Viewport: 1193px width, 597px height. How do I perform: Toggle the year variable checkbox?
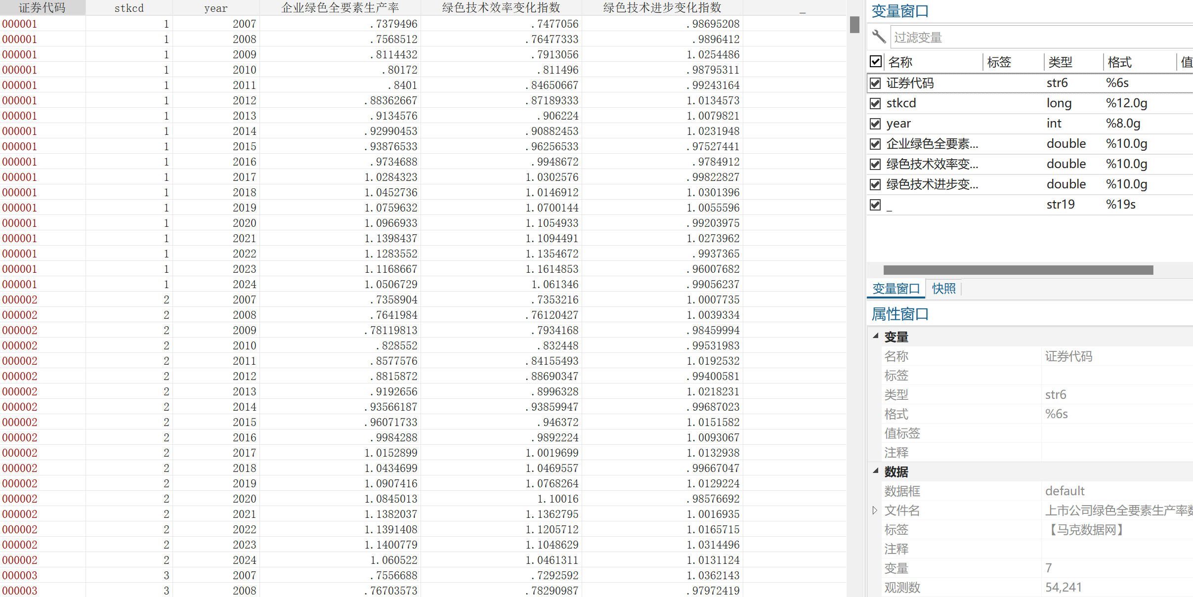(x=875, y=124)
